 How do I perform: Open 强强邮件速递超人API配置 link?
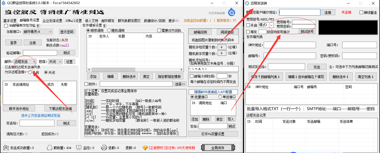[213, 92]
